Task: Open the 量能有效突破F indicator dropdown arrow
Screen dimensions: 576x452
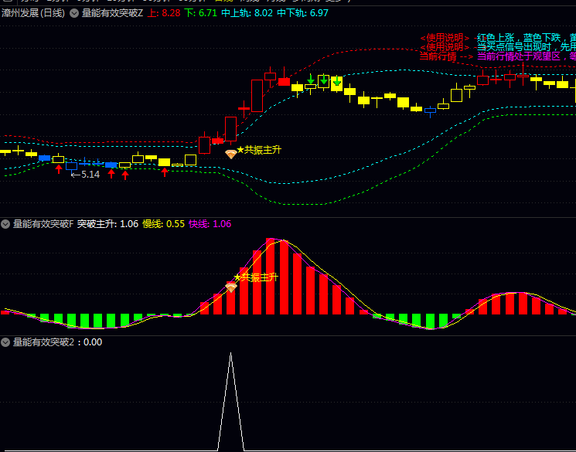Action: [5, 224]
